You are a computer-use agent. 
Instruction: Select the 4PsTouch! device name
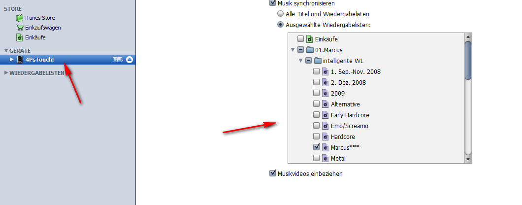point(39,60)
